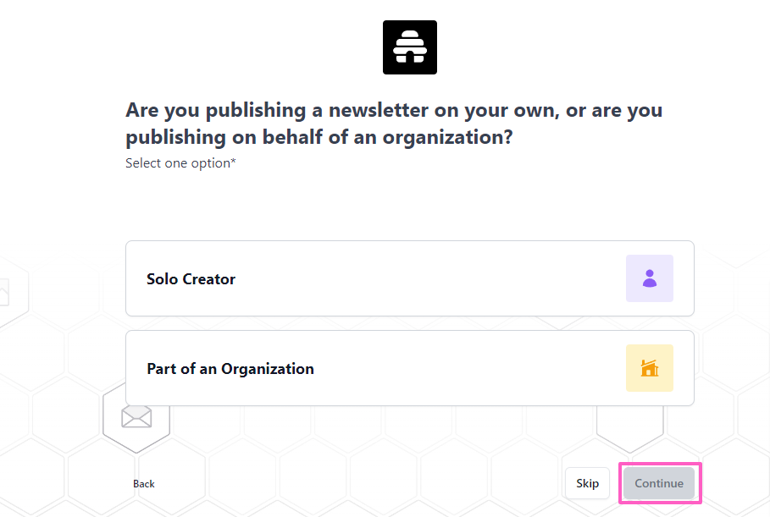
Task: Choose the Part of an Organization option
Action: (x=381, y=368)
